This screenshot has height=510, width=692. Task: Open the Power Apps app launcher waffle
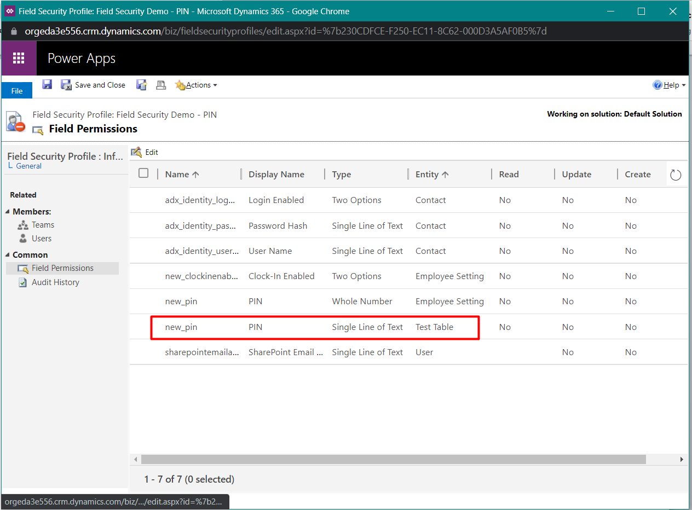coord(19,58)
